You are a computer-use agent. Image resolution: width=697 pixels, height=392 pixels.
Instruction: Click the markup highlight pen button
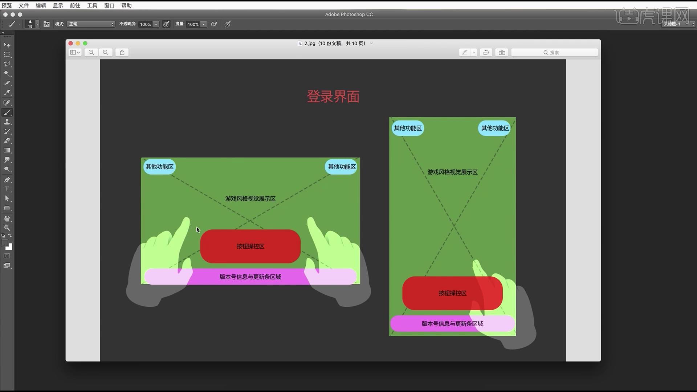[465, 53]
